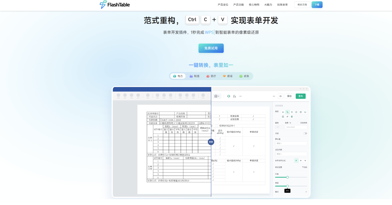Click the 帮助文档 button
The width and height of the screenshot is (392, 205).
302,5
